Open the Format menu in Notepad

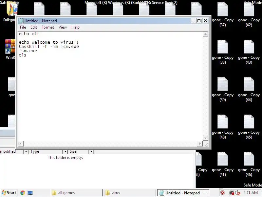[48, 27]
